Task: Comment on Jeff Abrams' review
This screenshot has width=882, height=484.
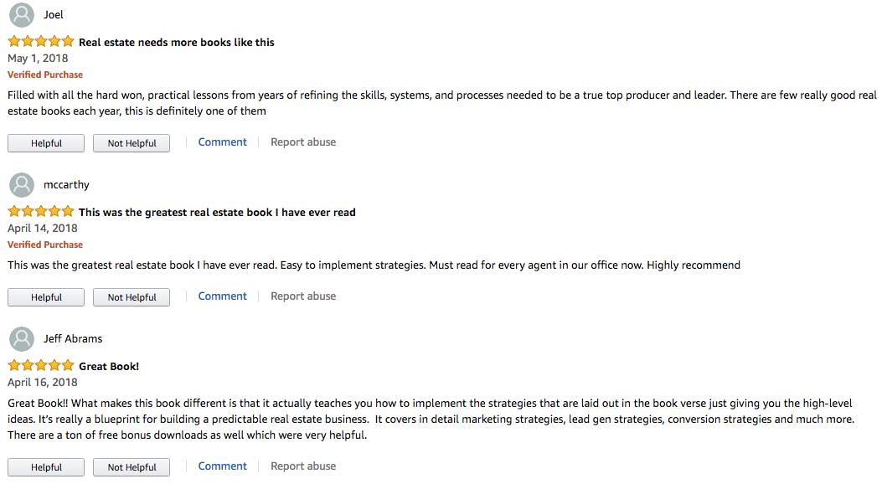Action: tap(222, 466)
